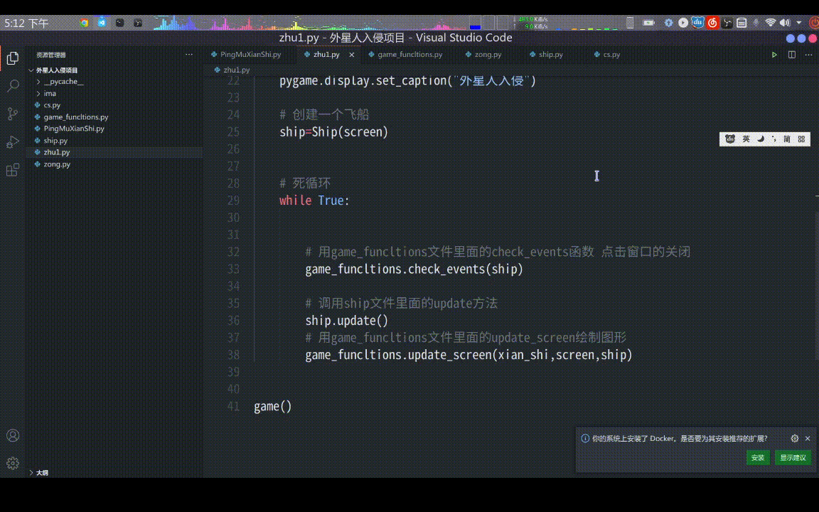
Task: Click the Wi-Fi icon in the system tray
Action: 770,23
